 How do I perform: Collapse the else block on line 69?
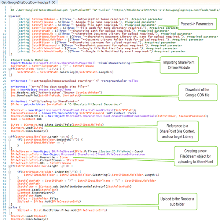pos(8,207)
